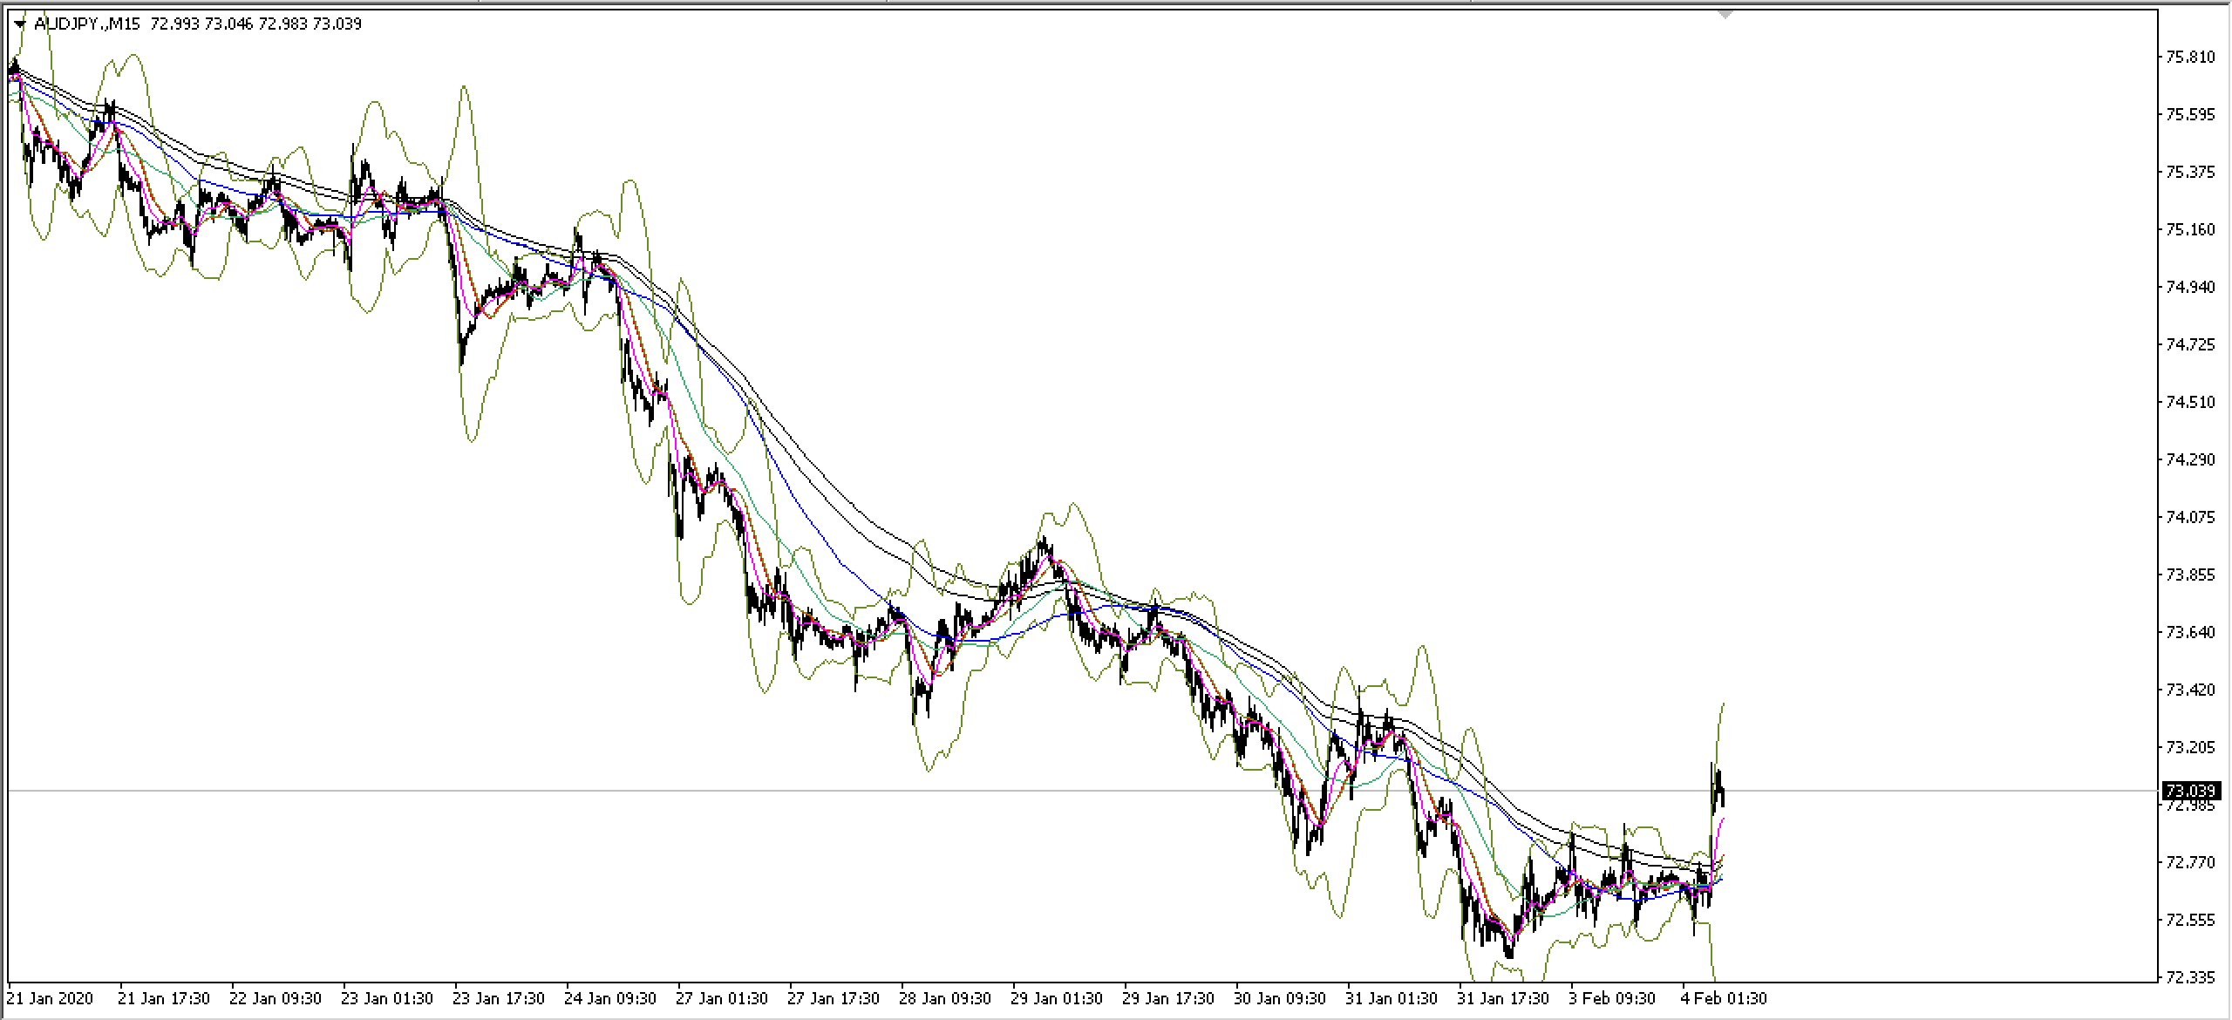Click the current price tag 73.039
Screen dimensions: 2232x1020
coord(2190,791)
